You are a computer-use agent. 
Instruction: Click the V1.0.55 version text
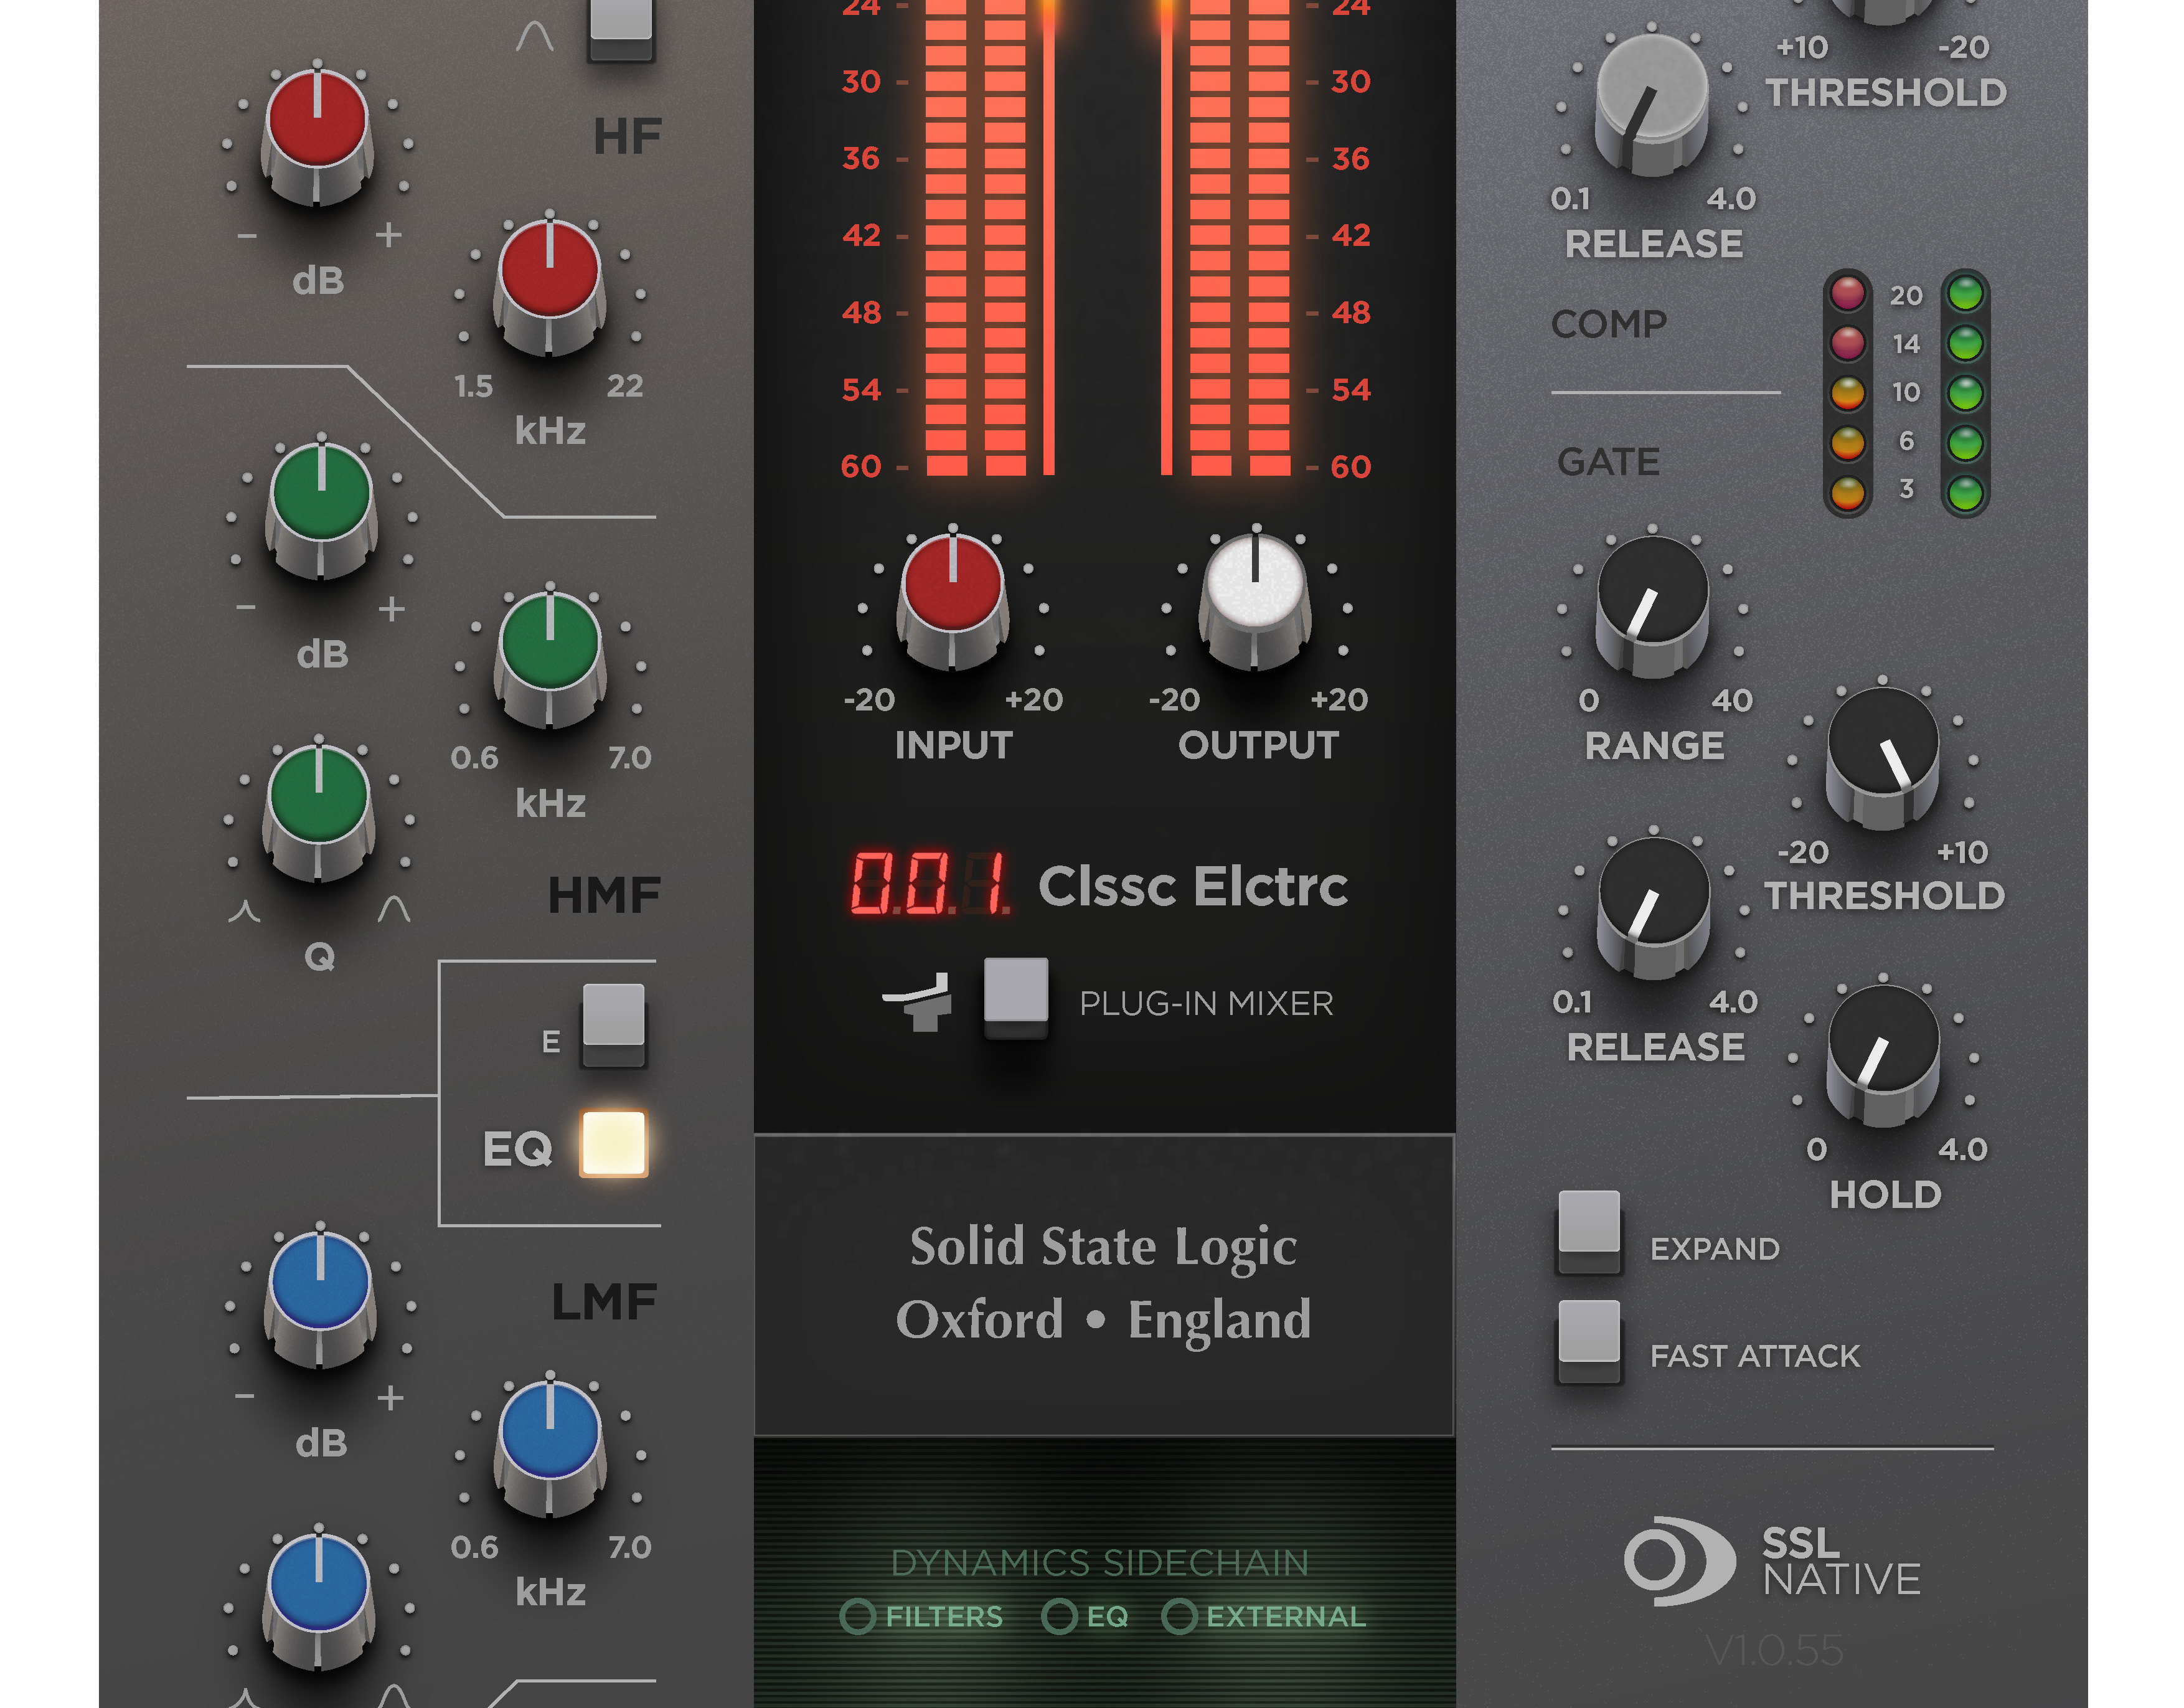(1774, 1650)
